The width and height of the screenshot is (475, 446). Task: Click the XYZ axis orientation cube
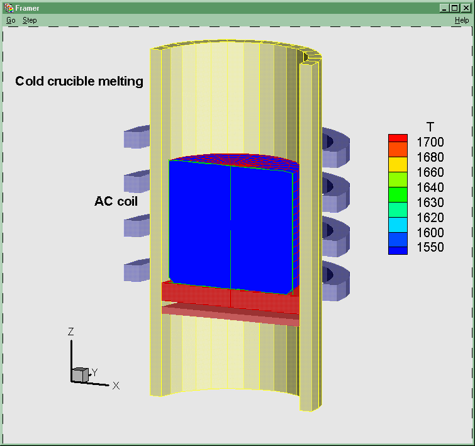click(80, 375)
